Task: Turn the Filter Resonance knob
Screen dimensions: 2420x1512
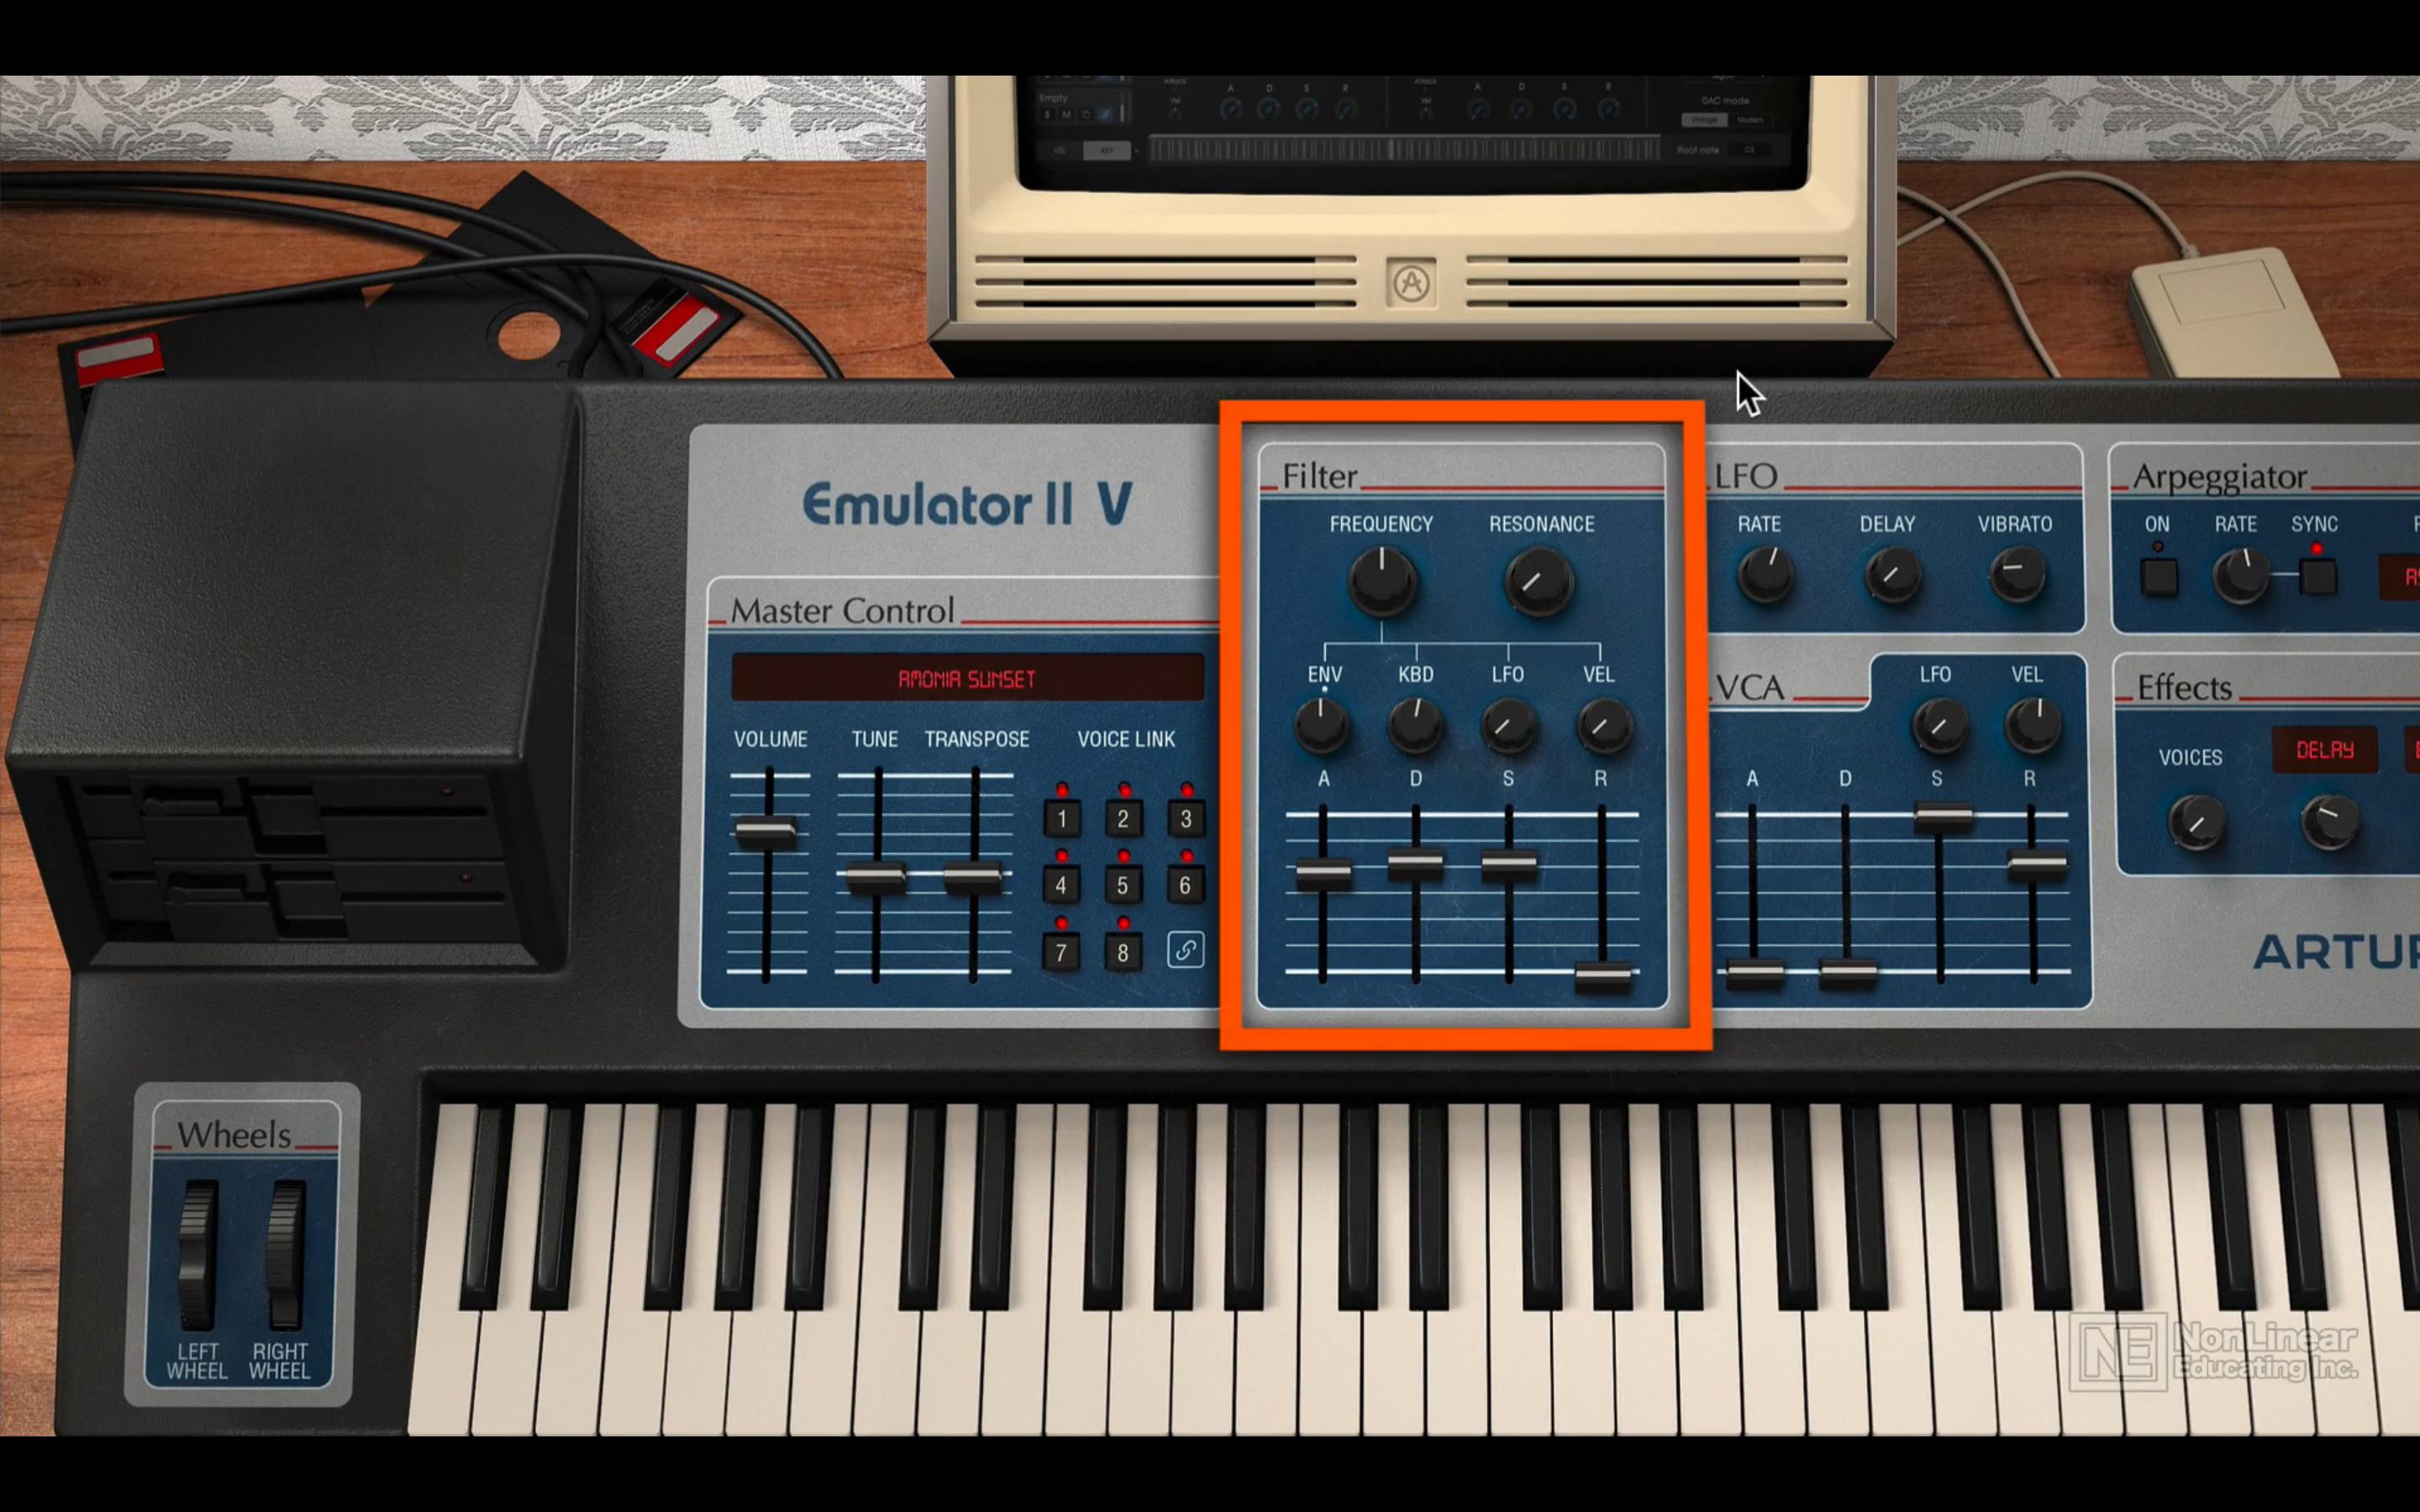Action: pyautogui.click(x=1542, y=585)
